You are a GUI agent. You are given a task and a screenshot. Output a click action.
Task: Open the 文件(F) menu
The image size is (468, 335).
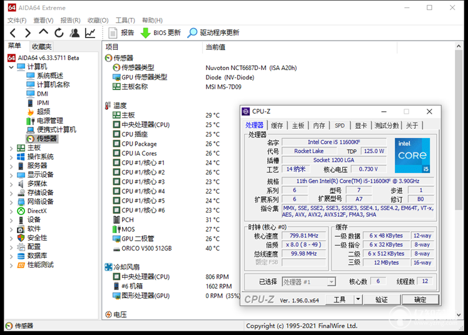coord(17,20)
